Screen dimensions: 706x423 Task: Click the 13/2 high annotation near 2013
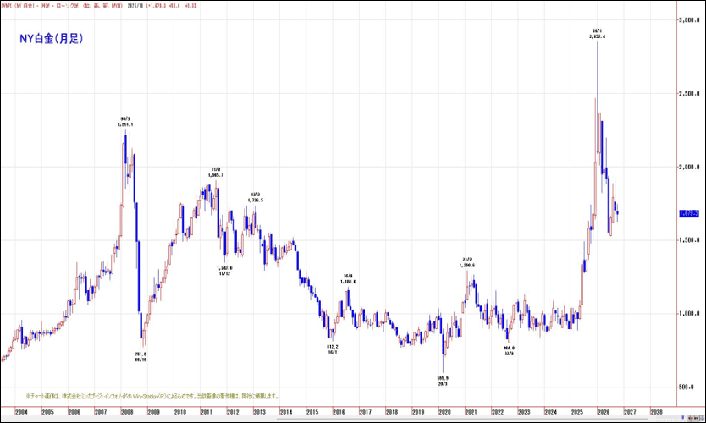(256, 198)
